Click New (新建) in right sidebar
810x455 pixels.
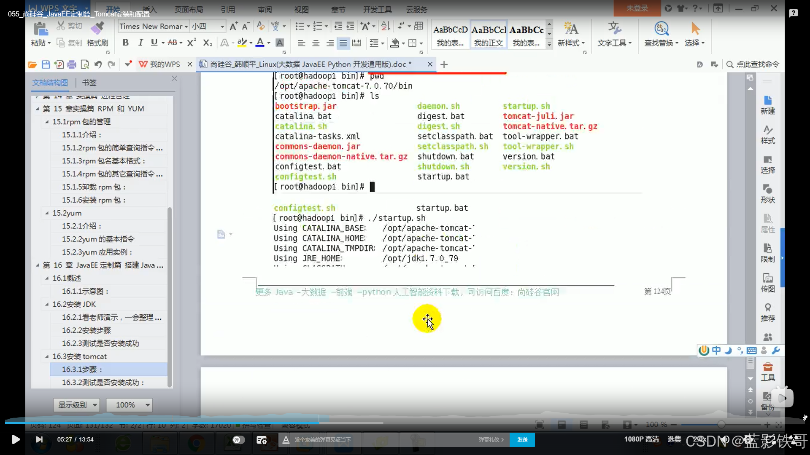point(767,105)
